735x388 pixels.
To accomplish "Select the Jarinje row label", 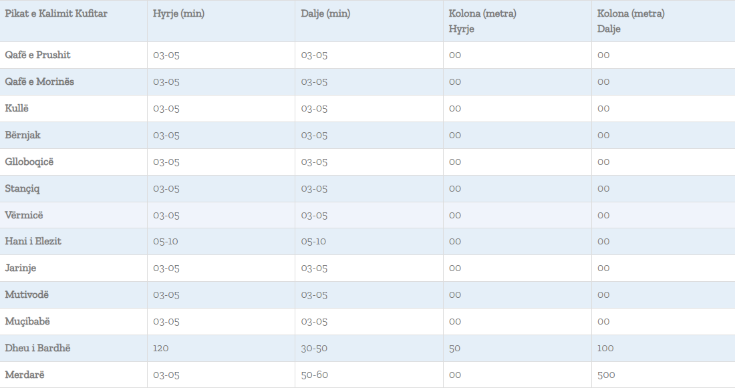I will (21, 268).
